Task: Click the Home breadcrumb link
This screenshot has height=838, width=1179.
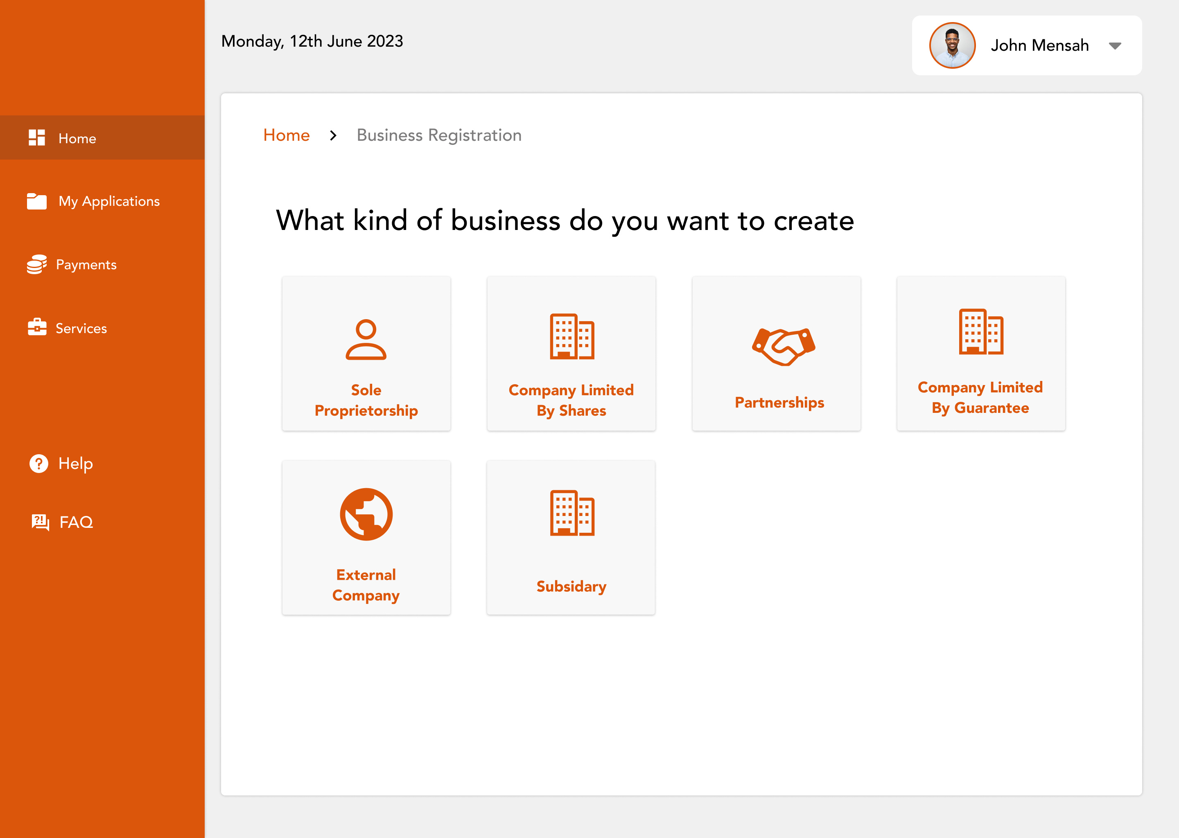Action: pyautogui.click(x=286, y=135)
